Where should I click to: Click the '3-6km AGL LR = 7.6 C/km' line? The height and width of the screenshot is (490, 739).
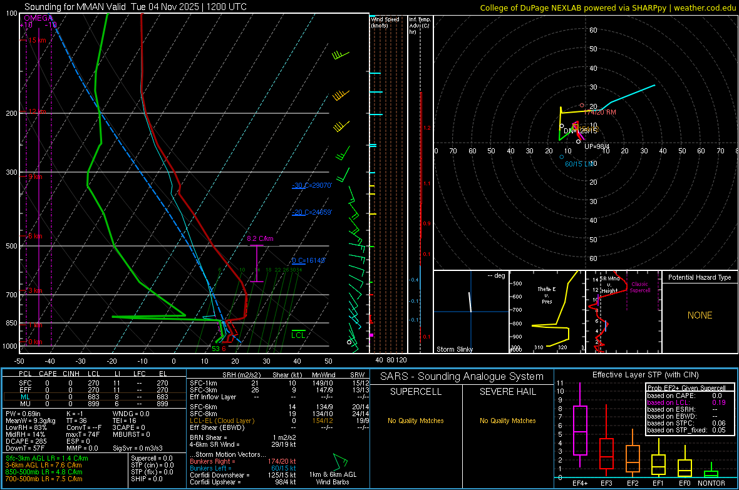point(44,465)
